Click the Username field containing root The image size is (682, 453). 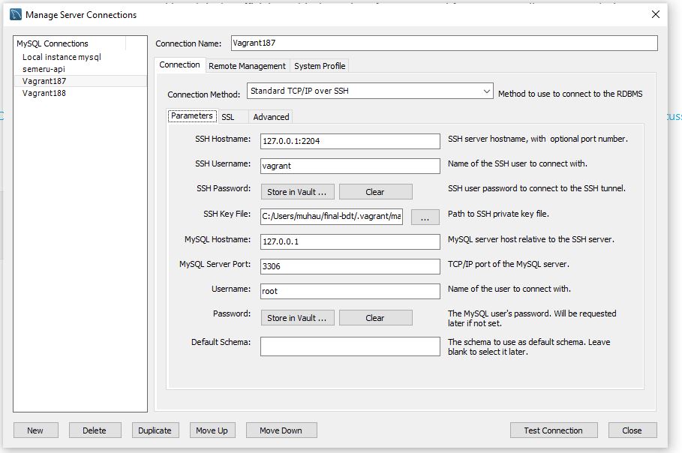(350, 291)
